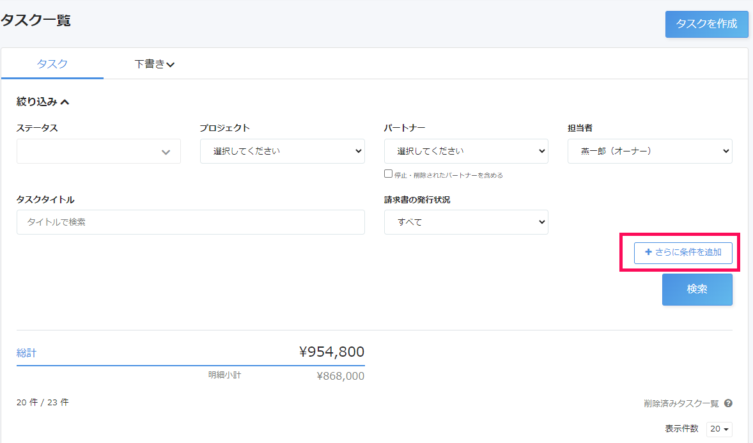The width and height of the screenshot is (753, 443).
Task: Click the 明細小計 amount ¥868,000
Action: tap(340, 377)
